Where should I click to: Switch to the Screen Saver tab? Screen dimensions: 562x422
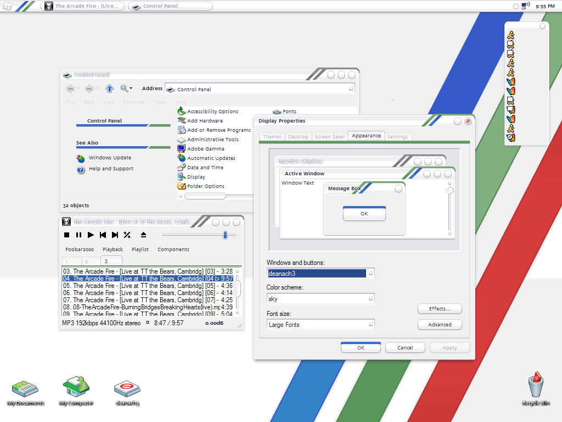[330, 137]
